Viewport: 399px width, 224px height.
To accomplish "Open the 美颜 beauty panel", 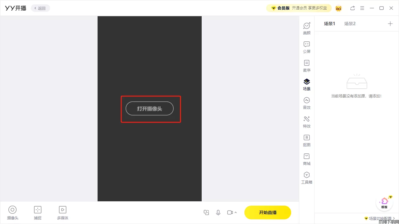I will (307, 28).
